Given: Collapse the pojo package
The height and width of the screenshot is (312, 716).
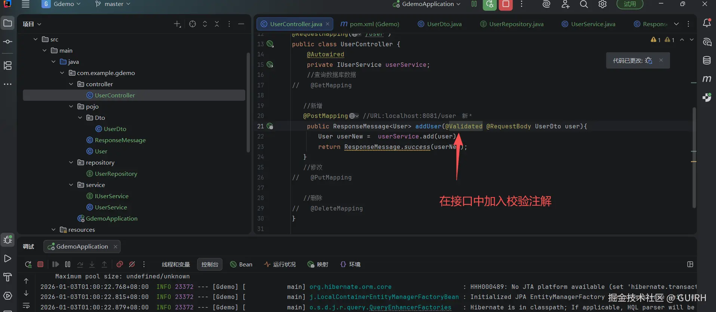Looking at the screenshot, I should 71,106.
